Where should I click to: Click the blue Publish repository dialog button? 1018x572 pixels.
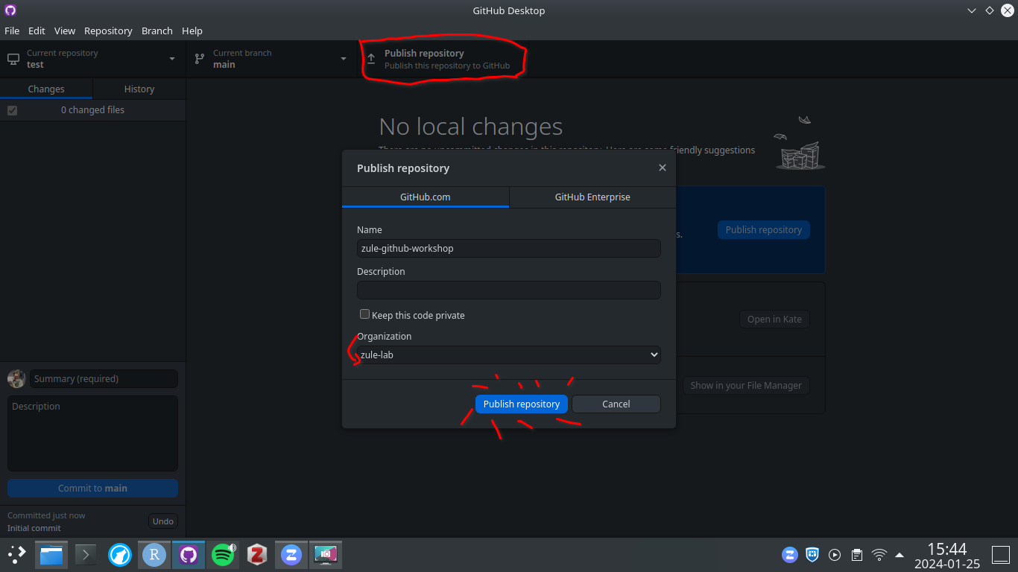tap(522, 404)
